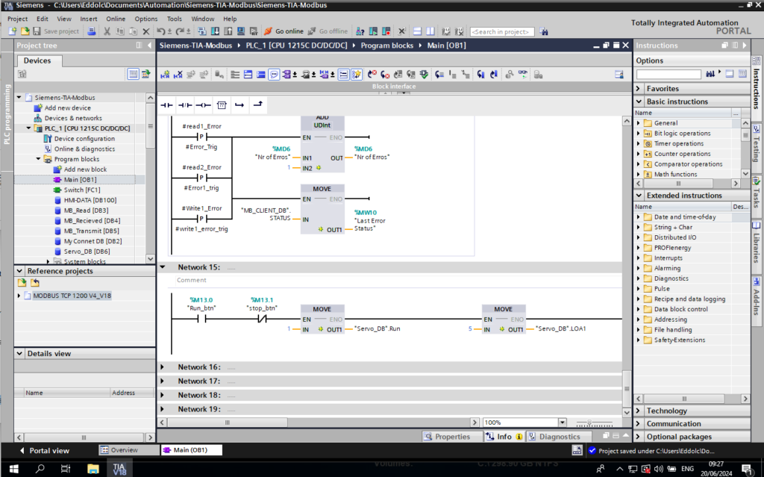
Task: Insert an empty box instruction
Action: pos(221,105)
